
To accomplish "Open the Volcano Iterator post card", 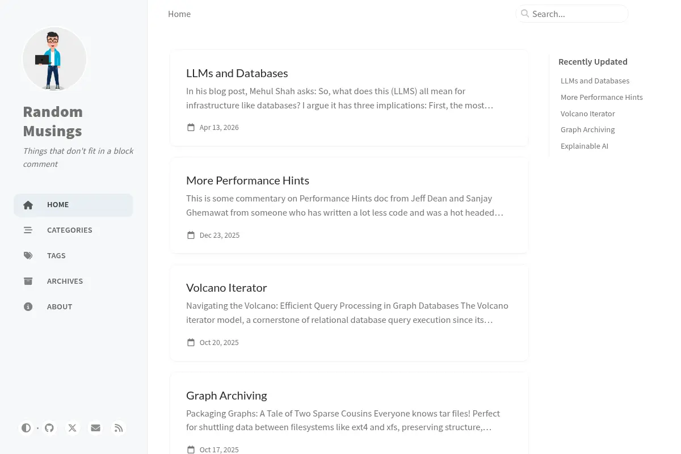I will click(349, 313).
